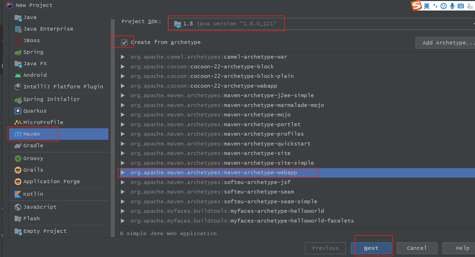
Task: Click the Sogou microphone input icon
Action: point(452,6)
